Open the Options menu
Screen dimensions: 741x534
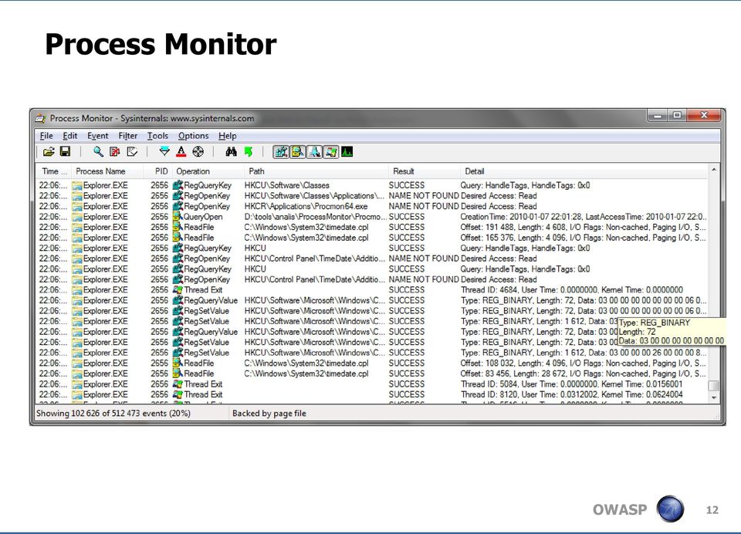click(193, 136)
